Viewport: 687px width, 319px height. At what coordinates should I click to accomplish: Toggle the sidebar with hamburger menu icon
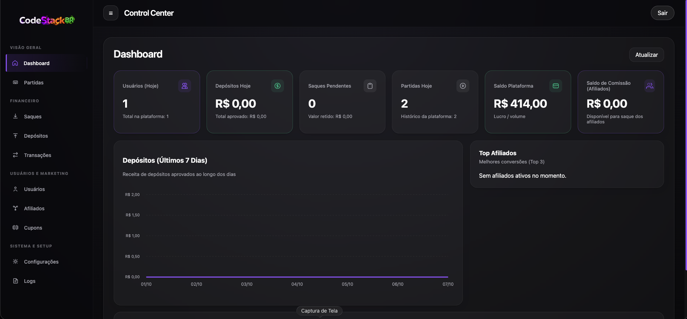[111, 13]
